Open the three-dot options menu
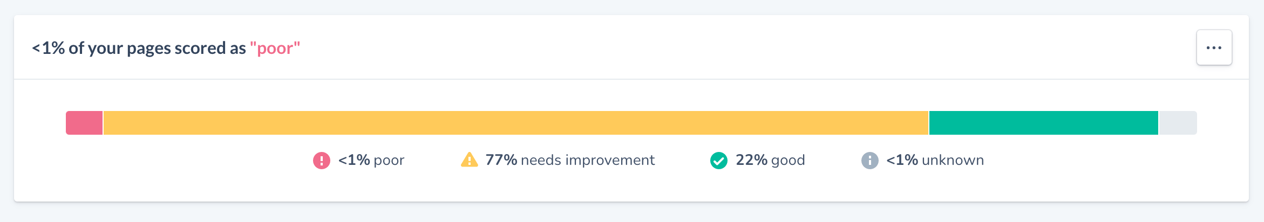This screenshot has width=1264, height=222. click(x=1214, y=47)
